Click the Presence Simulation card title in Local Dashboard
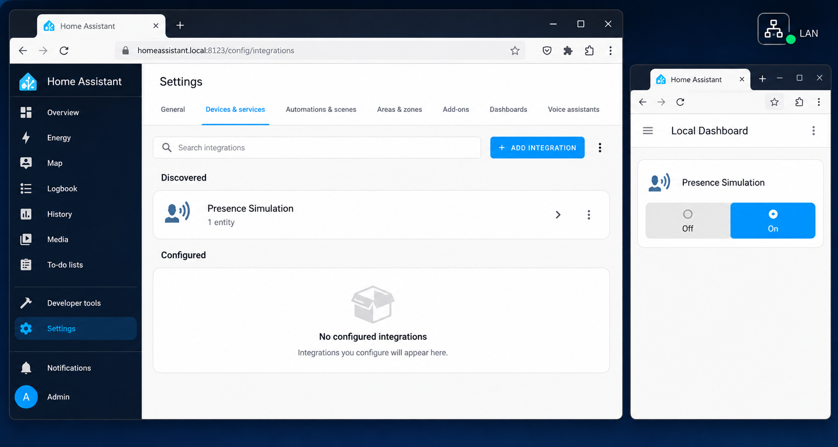The width and height of the screenshot is (838, 447). click(723, 183)
